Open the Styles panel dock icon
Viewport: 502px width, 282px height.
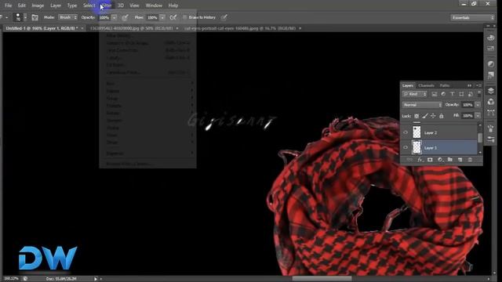click(x=490, y=75)
